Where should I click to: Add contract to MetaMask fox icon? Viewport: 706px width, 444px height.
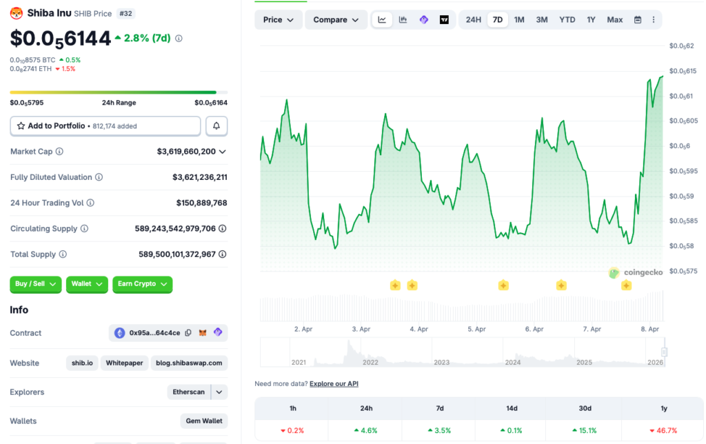click(202, 333)
